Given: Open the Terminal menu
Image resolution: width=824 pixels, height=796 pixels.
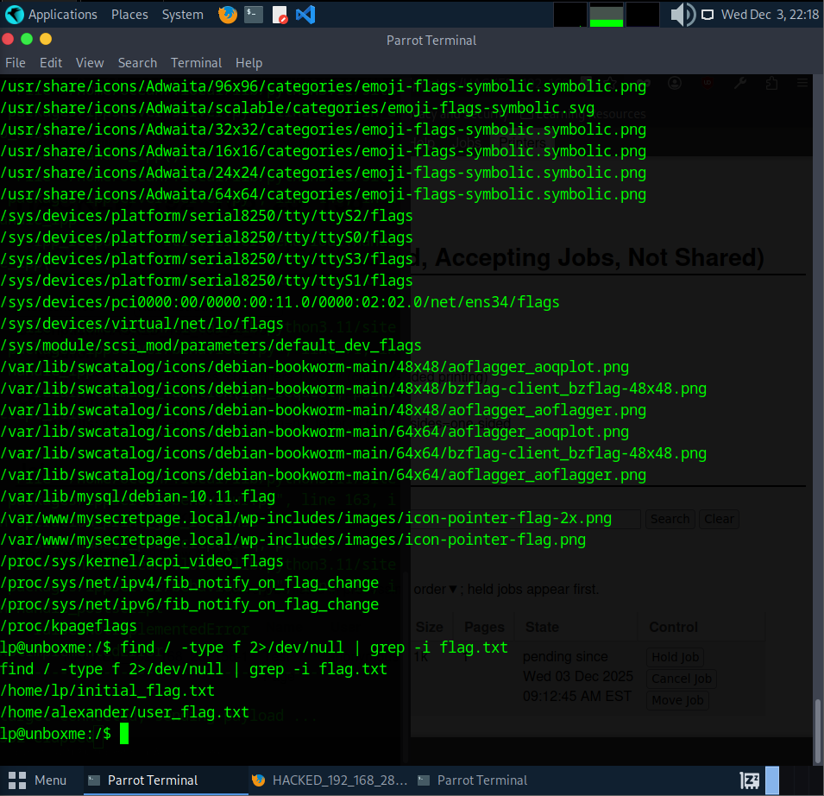Looking at the screenshot, I should (x=196, y=63).
